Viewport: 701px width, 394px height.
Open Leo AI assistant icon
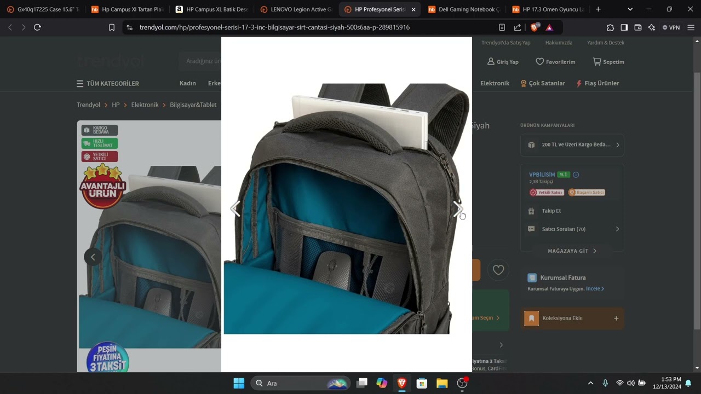click(652, 27)
